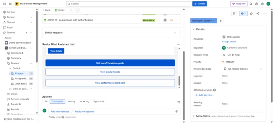The image size is (273, 123).
Task: Go to next issue with down arrow
Action: click(77, 10)
